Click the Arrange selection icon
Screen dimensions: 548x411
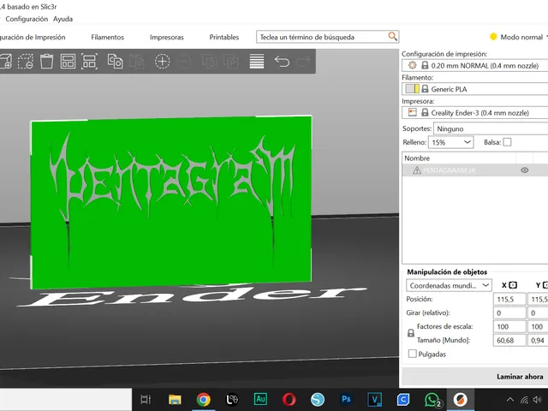click(x=89, y=62)
